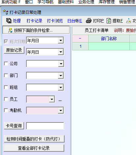Screen dimensions: 136x155
Task: Check the 考勤机 checkbox
Action: click(6, 110)
